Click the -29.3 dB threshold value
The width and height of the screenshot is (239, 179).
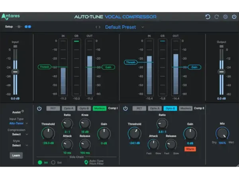point(48,143)
